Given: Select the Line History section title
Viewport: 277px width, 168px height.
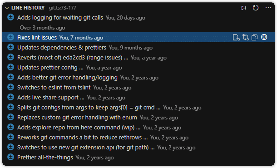Looking at the screenshot, I should 28,8.
